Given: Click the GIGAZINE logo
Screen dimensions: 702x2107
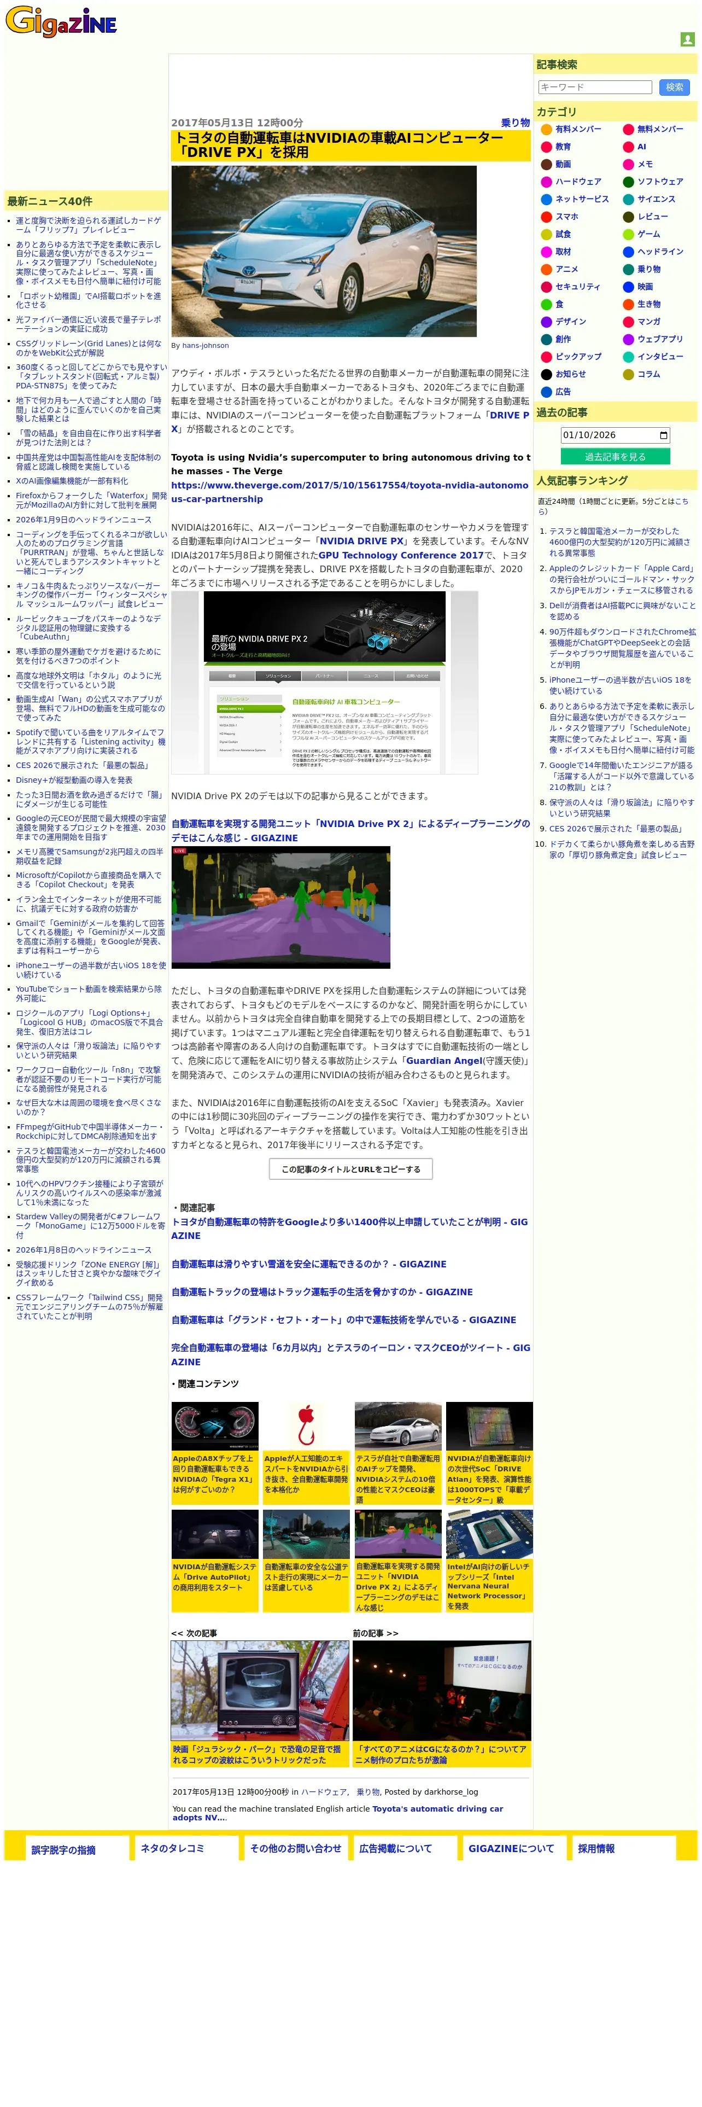Looking at the screenshot, I should (61, 21).
